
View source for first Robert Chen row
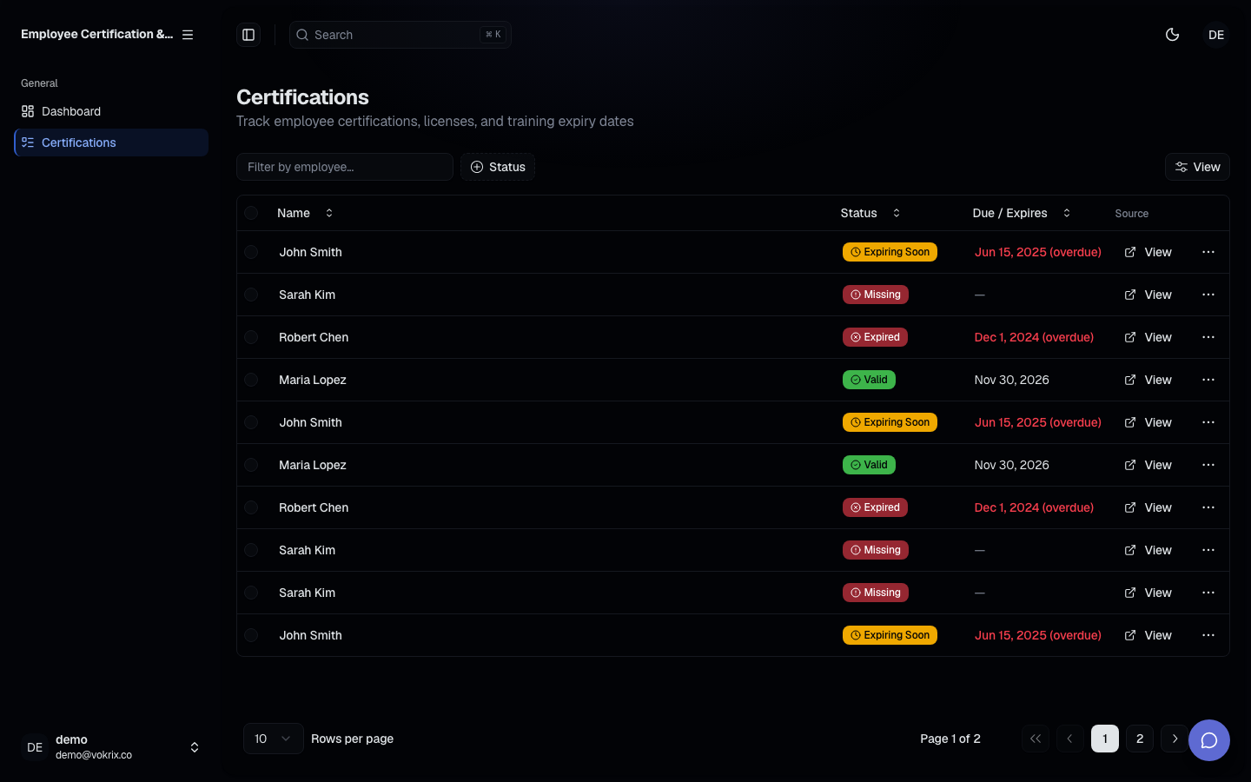(1148, 337)
